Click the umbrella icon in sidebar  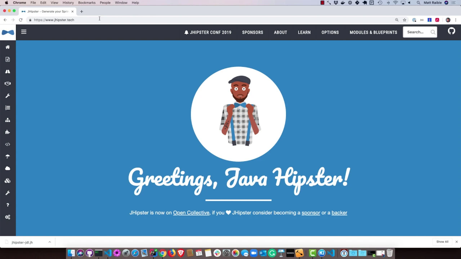tap(8, 156)
